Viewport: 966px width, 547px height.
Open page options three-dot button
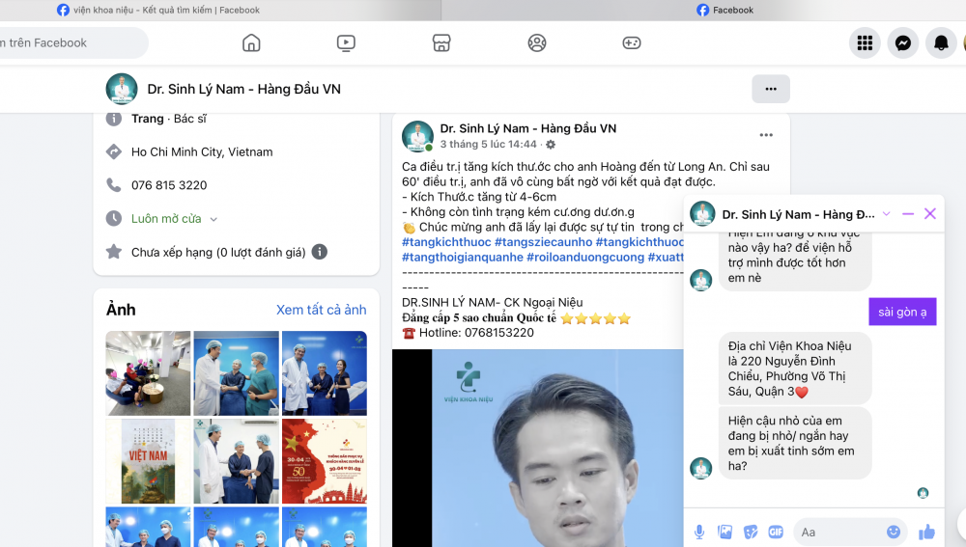point(771,89)
